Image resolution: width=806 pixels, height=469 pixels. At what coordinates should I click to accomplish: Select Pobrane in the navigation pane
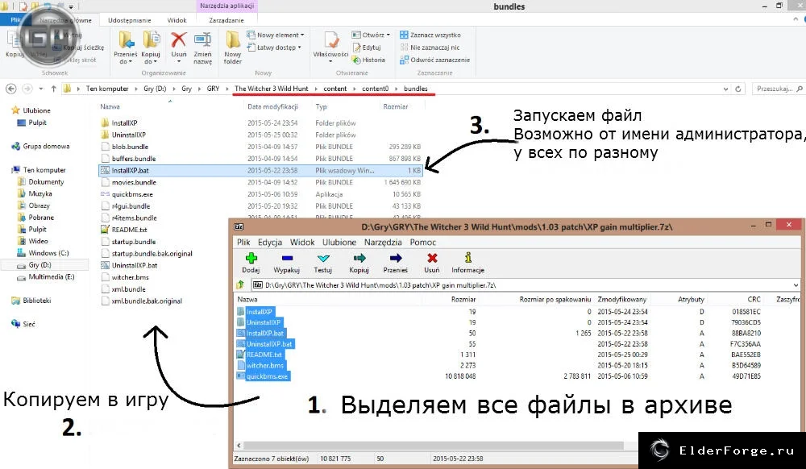[40, 218]
